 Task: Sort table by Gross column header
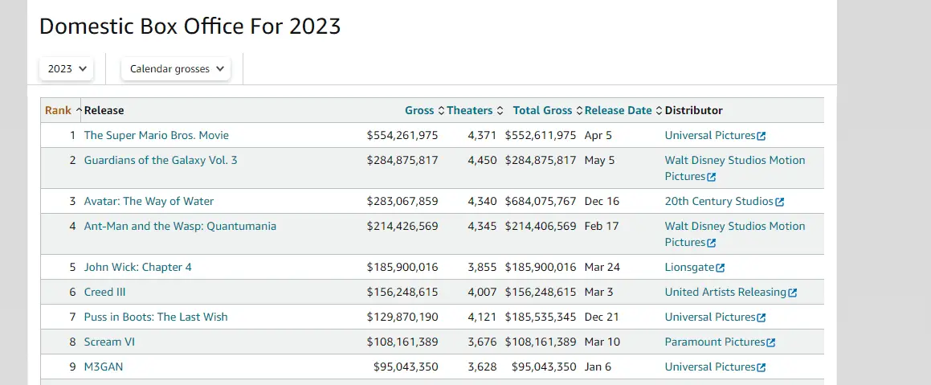point(419,111)
